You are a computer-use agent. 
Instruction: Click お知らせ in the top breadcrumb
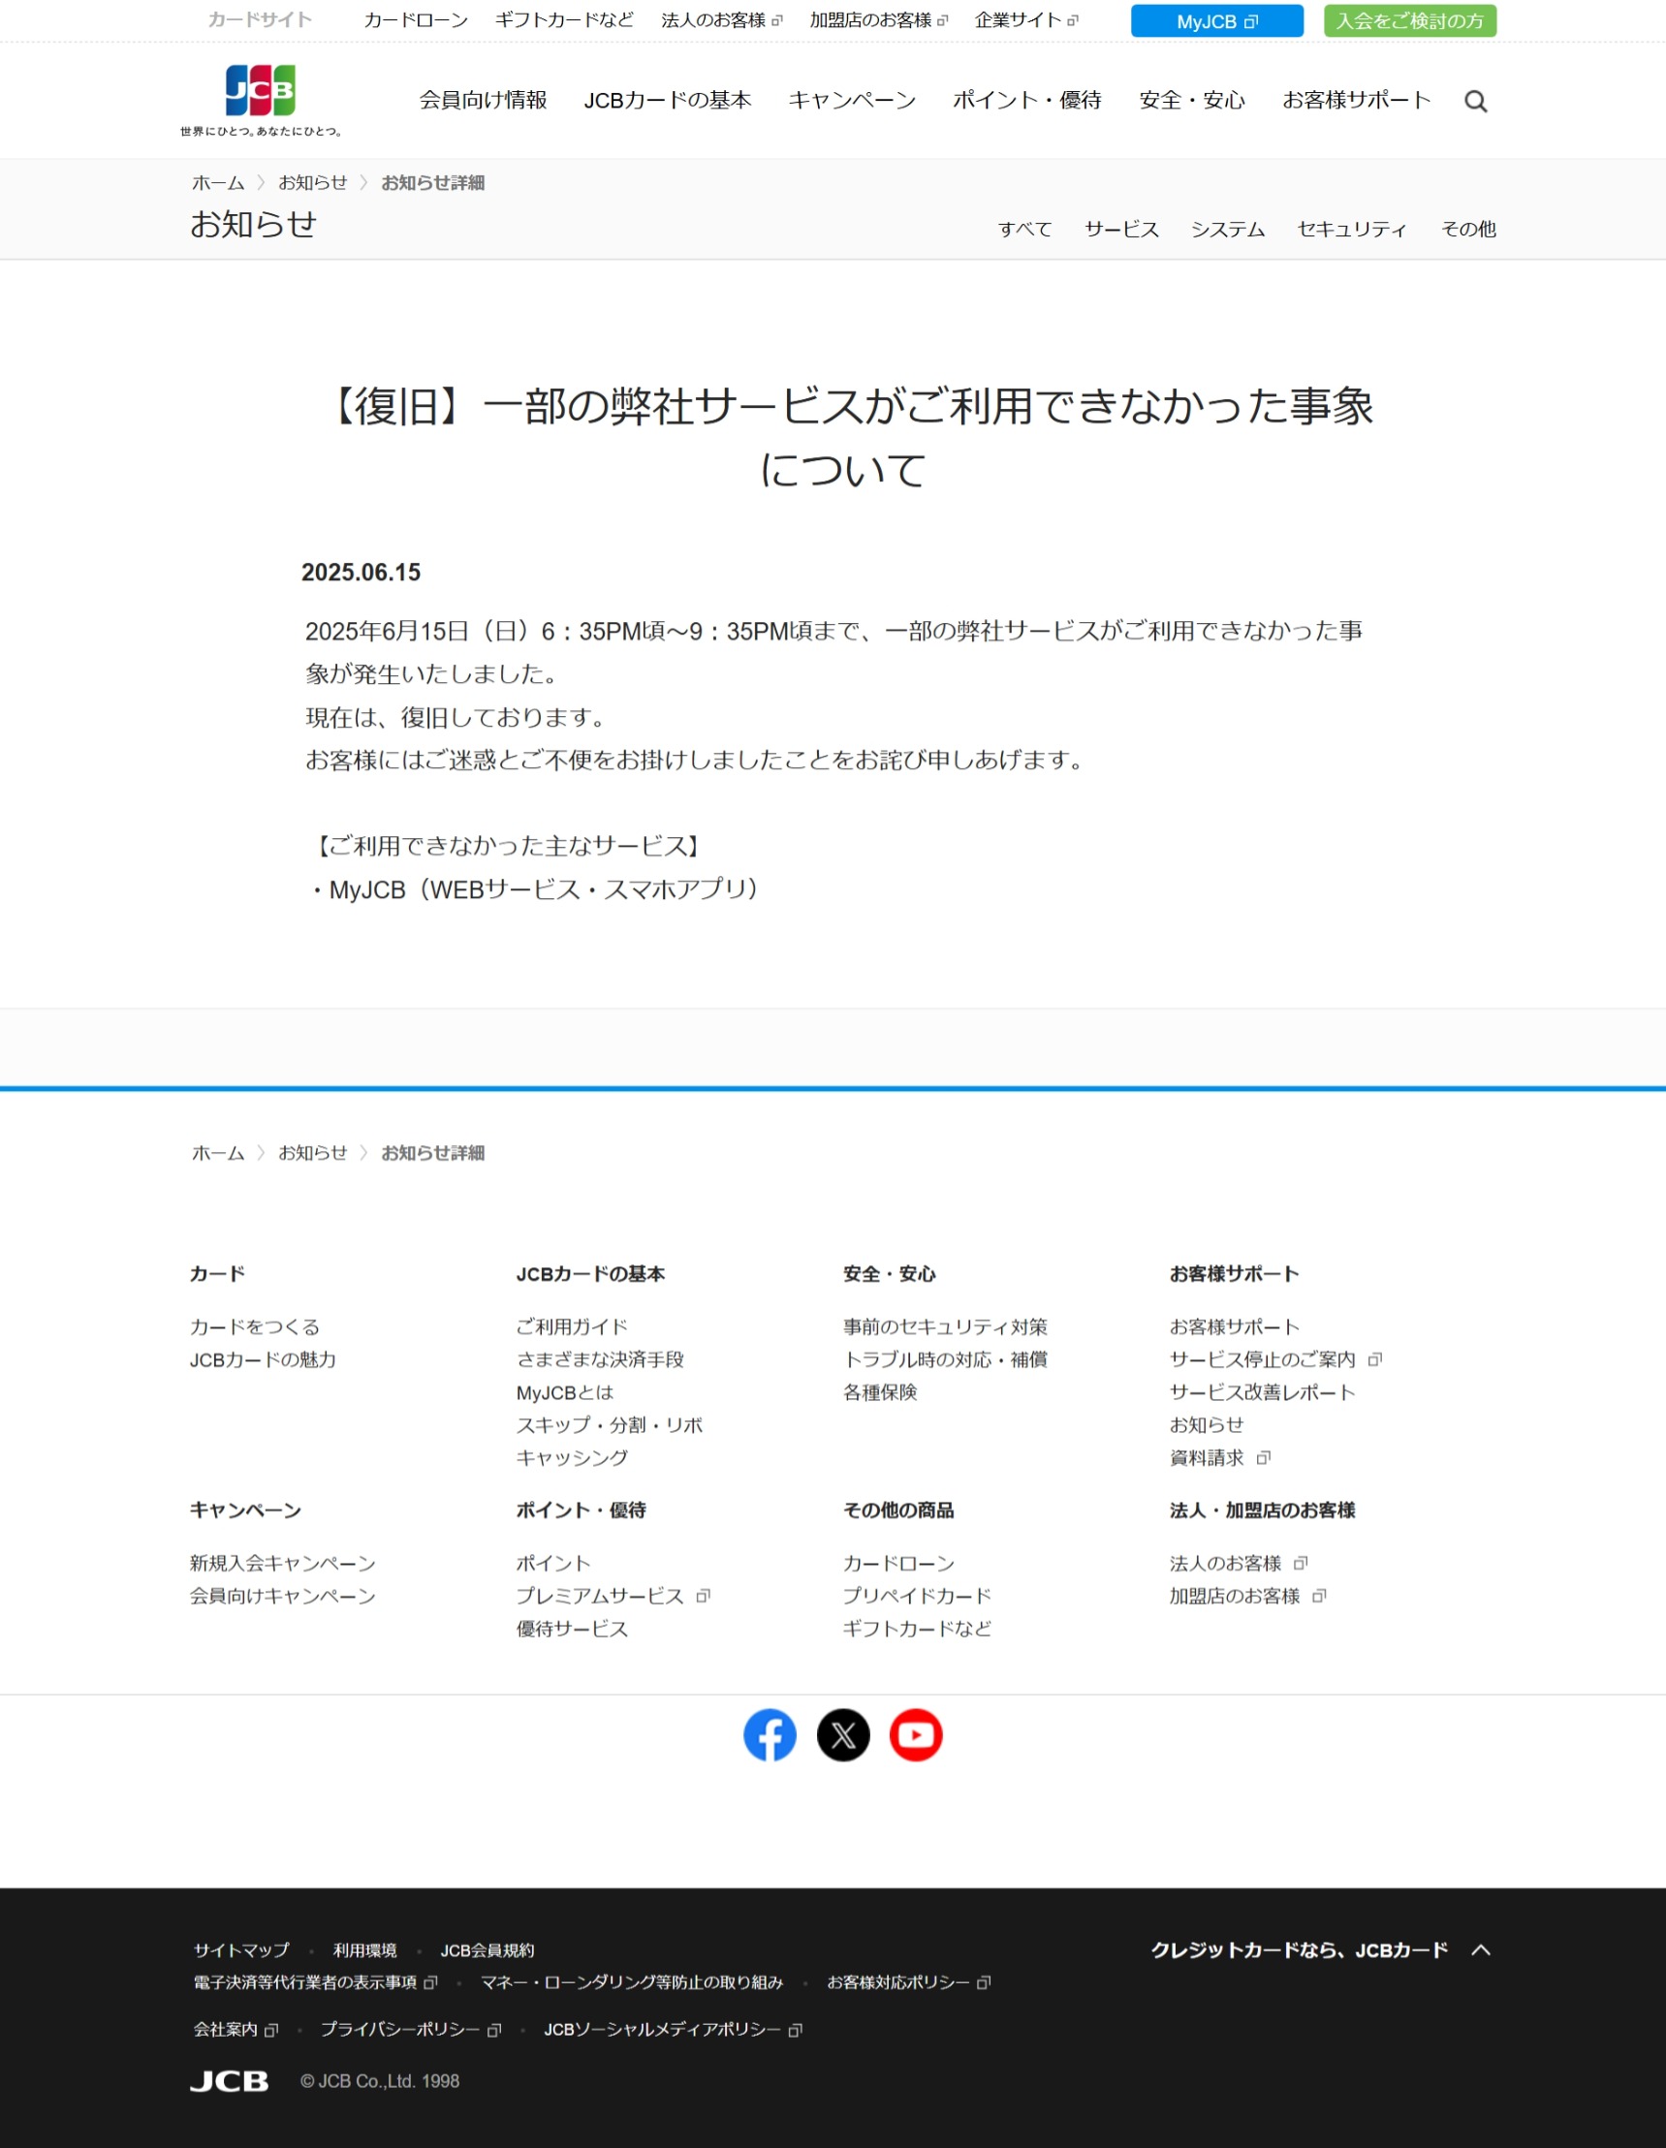tap(312, 183)
